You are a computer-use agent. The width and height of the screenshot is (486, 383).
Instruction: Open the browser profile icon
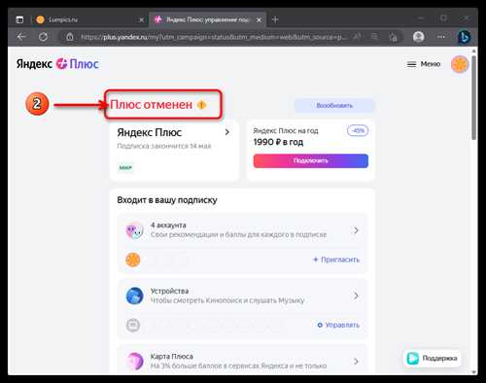(x=419, y=37)
